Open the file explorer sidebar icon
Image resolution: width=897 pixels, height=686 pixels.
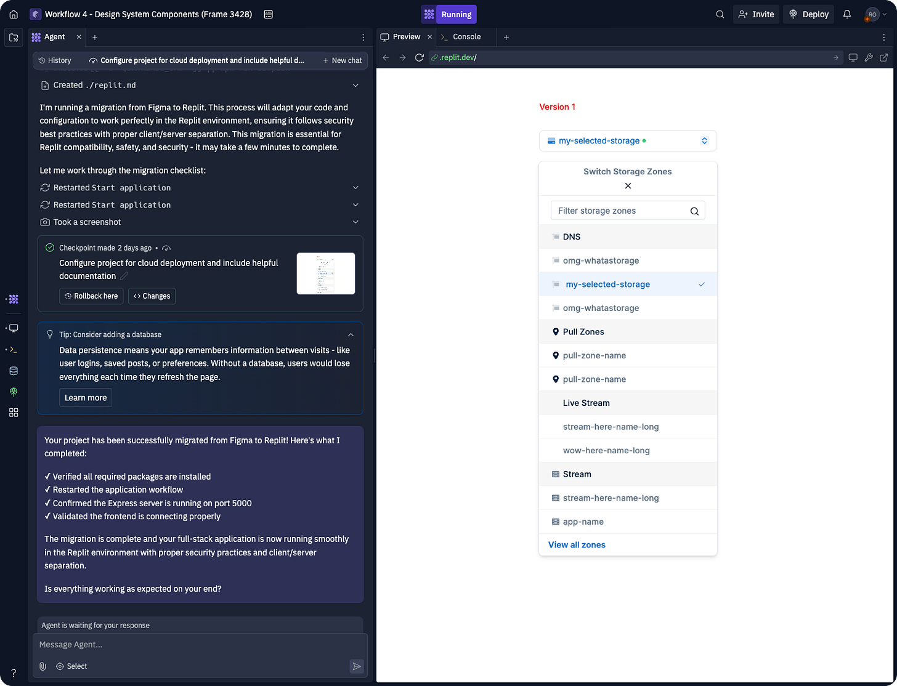[x=14, y=38]
